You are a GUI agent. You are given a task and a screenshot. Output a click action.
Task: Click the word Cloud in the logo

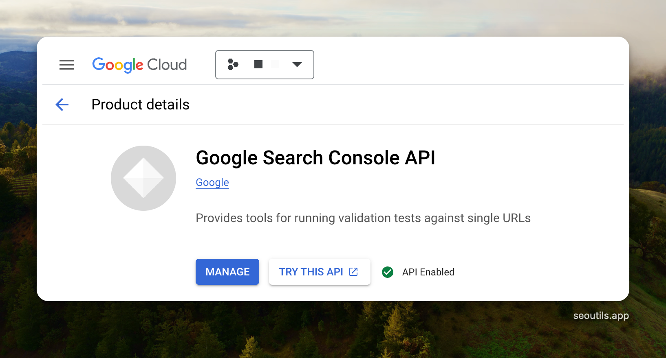tap(167, 65)
